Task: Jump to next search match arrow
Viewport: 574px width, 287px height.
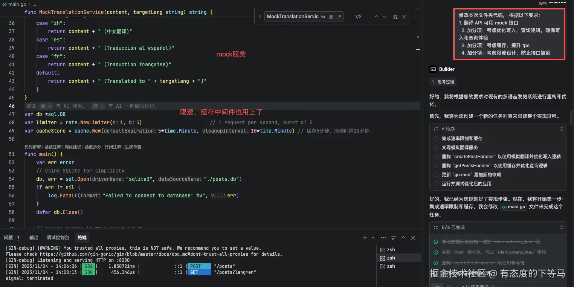Action: (385, 17)
